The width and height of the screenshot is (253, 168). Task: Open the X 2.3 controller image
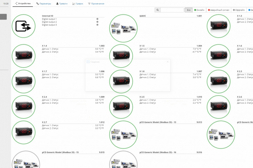219,82
